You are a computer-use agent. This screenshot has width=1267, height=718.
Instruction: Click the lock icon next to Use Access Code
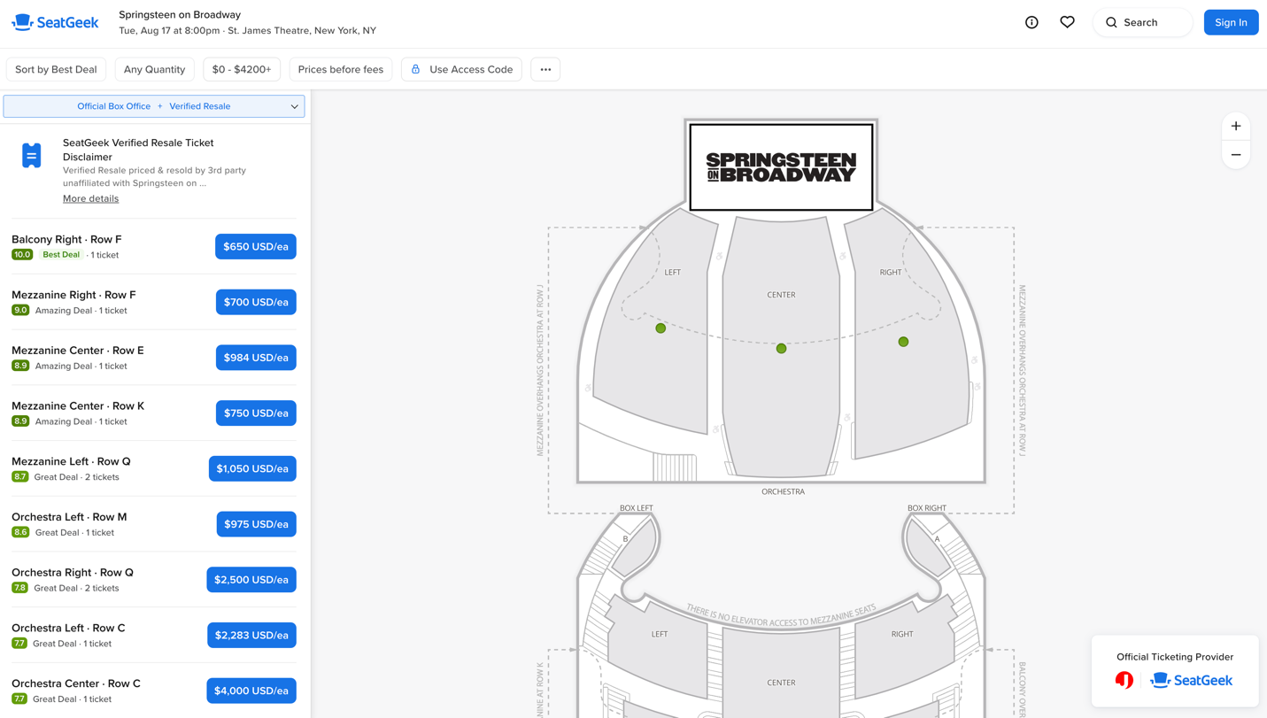[414, 68]
